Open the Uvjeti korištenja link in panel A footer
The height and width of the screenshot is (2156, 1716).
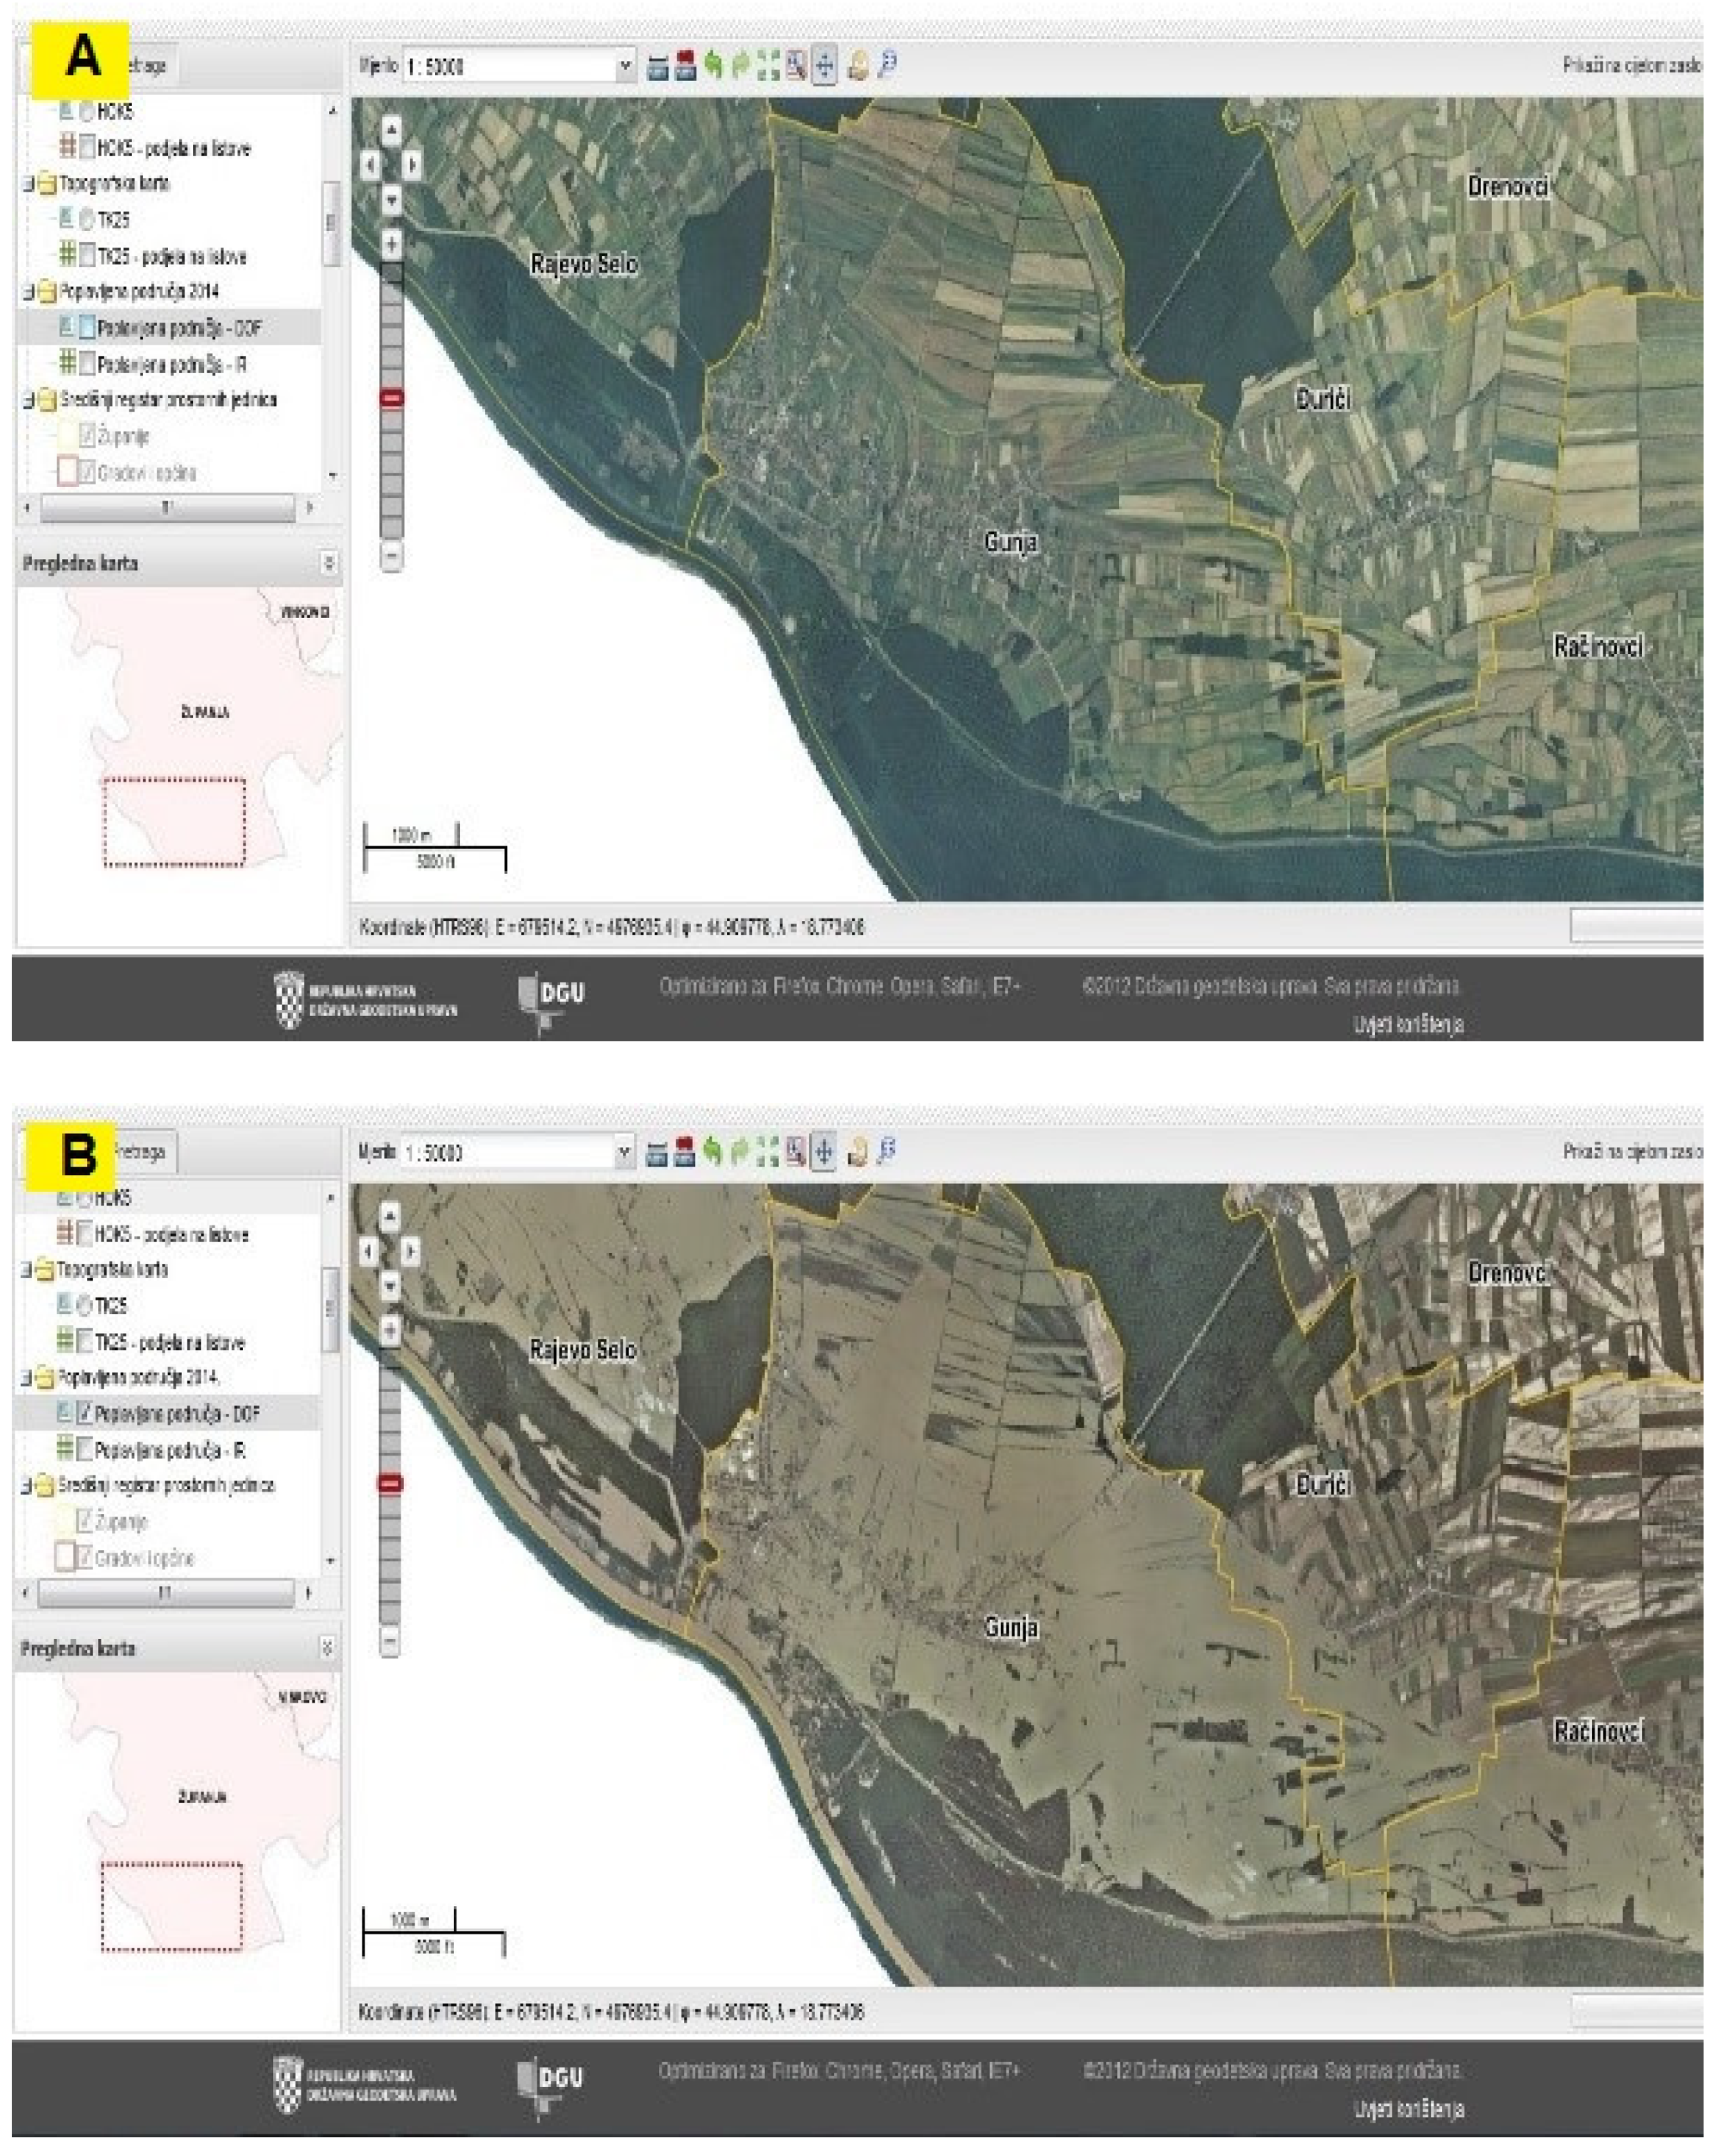[1408, 1024]
